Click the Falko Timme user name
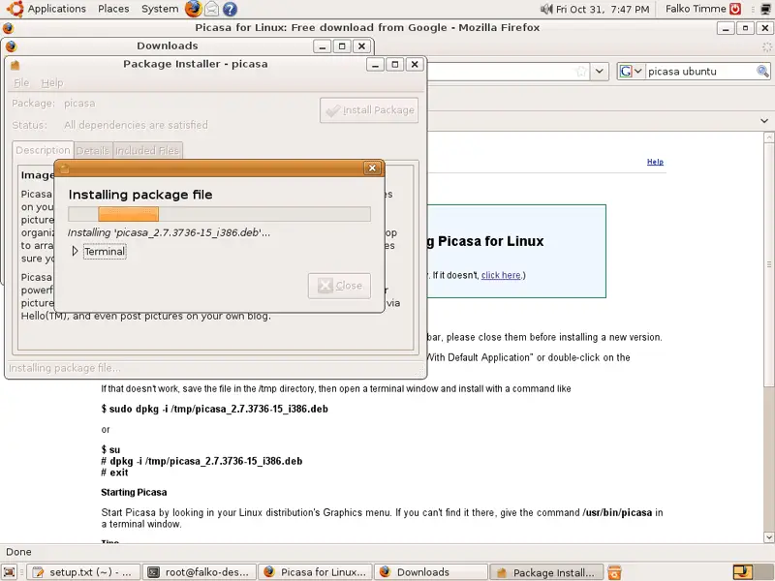This screenshot has height=581, width=775. [x=696, y=9]
